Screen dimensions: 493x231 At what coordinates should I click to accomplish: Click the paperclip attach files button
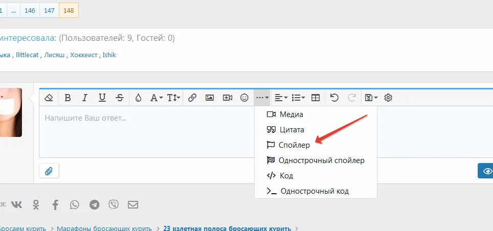pos(49,171)
